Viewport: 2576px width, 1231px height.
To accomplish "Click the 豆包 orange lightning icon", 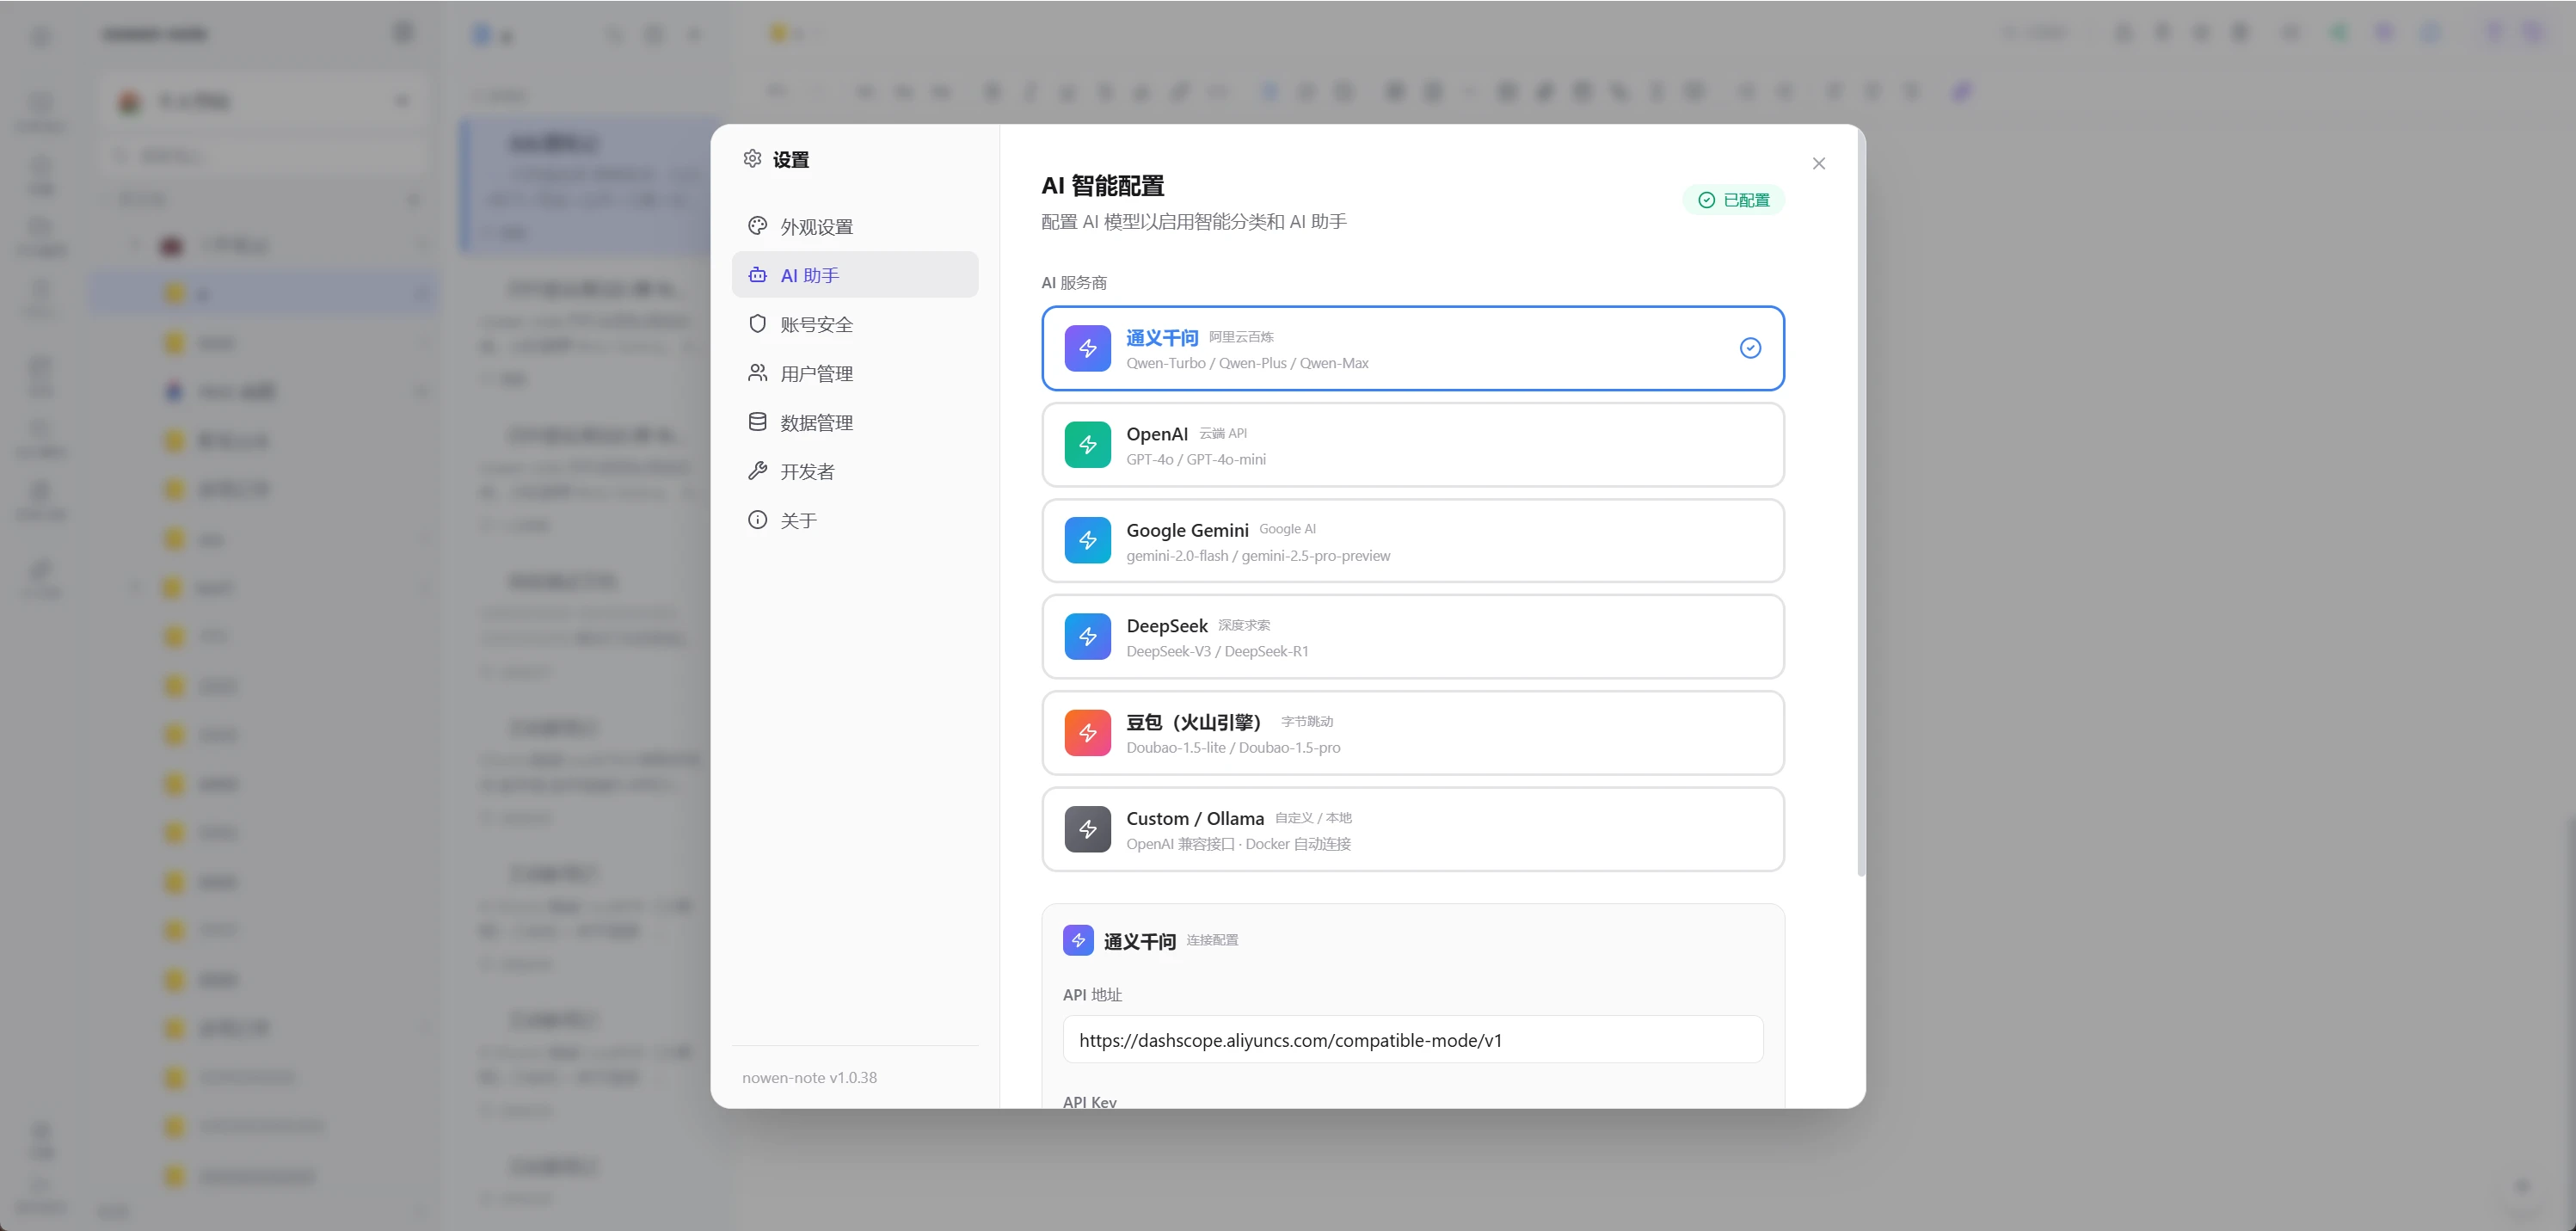I will [x=1087, y=733].
